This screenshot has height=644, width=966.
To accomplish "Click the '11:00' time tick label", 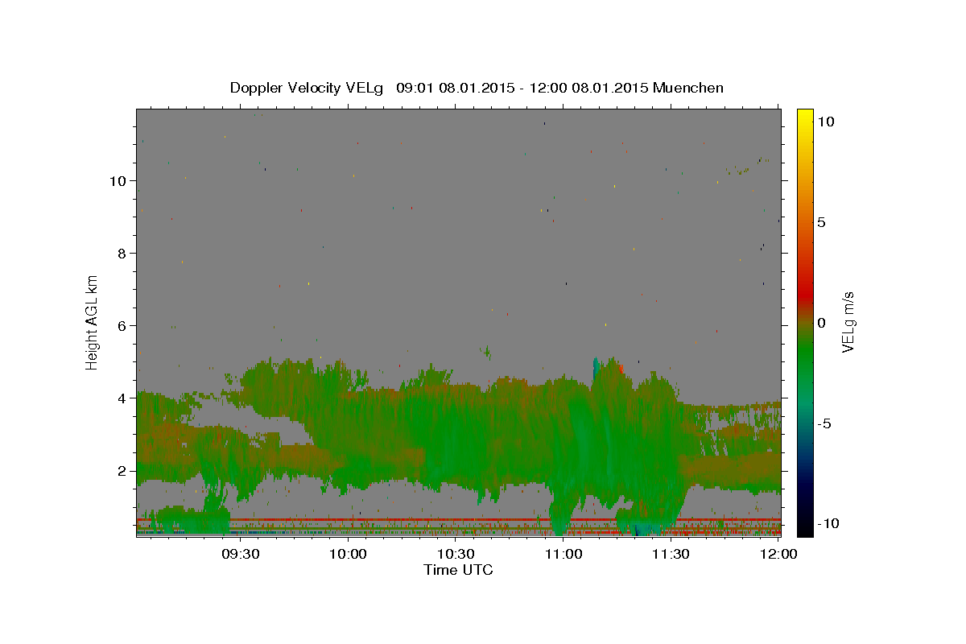I will [x=563, y=554].
